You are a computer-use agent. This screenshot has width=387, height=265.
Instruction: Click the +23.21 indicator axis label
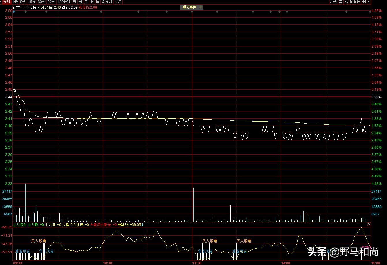coord(7,252)
